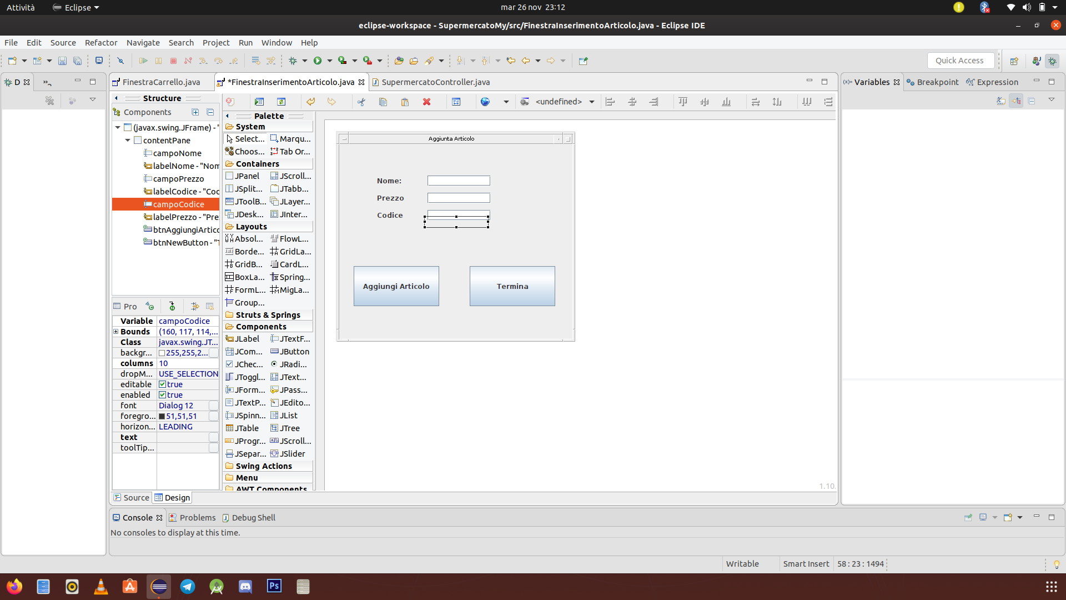Click the Collapse All icon in Components
Screen dimensions: 1066x600
[x=210, y=112]
